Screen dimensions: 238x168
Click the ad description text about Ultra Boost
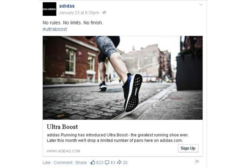(118, 138)
